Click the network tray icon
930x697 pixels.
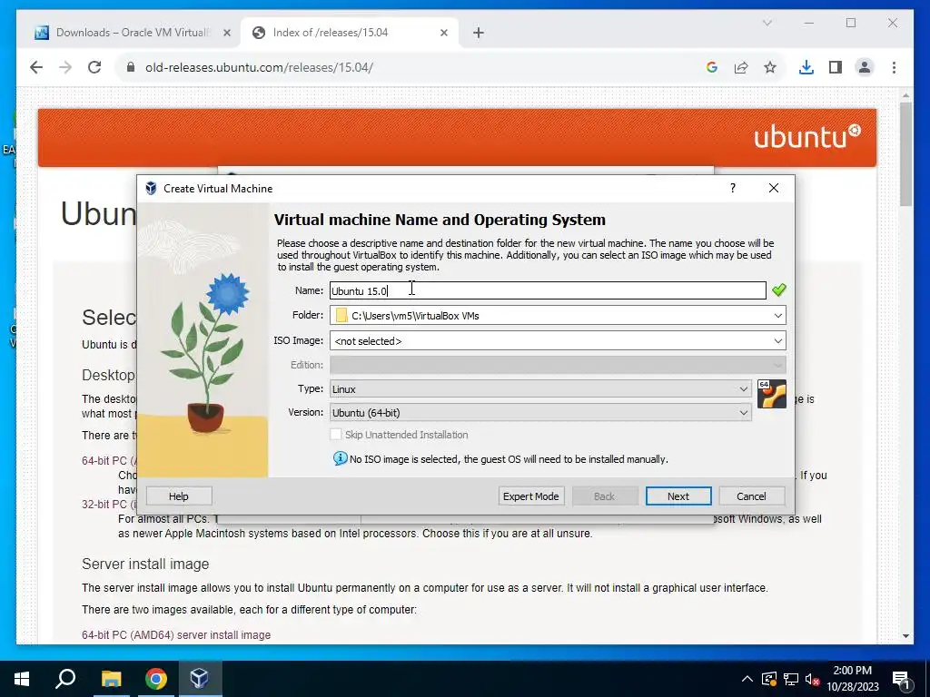[x=791, y=679]
